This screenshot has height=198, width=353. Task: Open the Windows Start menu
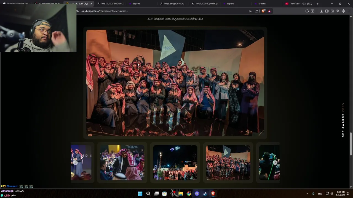pos(140,194)
